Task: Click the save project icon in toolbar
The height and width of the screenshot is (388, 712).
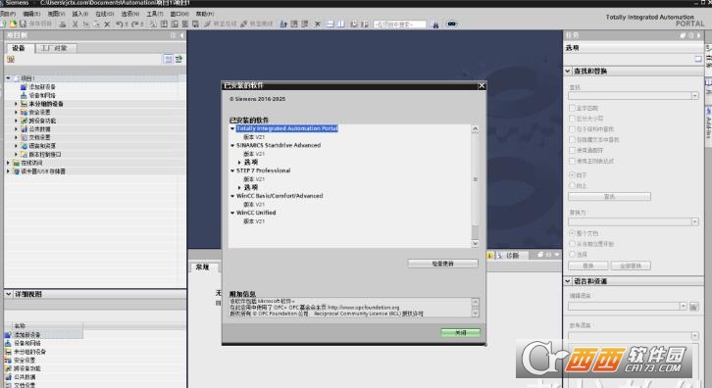Action: tap(23, 24)
